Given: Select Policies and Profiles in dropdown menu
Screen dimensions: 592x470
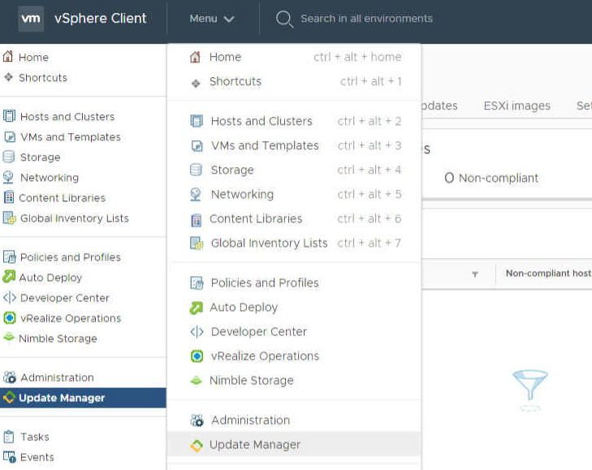Looking at the screenshot, I should pyautogui.click(x=294, y=282).
